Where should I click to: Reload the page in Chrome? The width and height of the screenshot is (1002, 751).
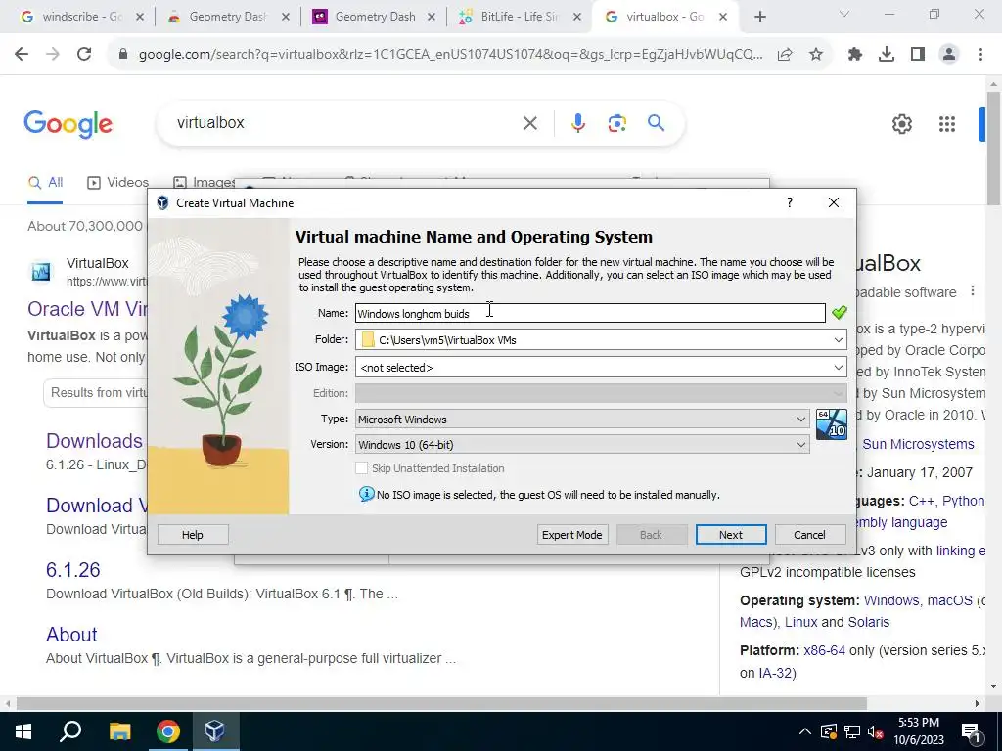tap(84, 55)
